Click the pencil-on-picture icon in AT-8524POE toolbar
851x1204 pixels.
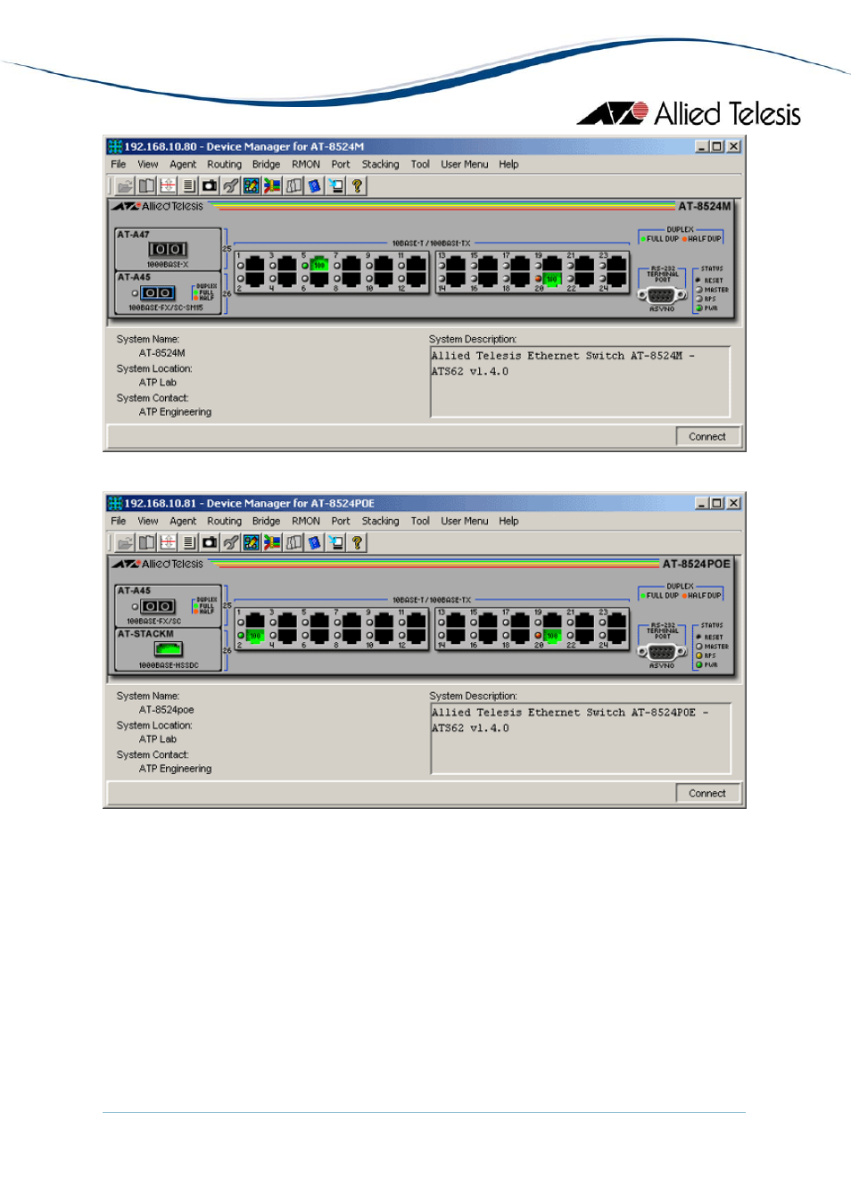pyautogui.click(x=252, y=542)
